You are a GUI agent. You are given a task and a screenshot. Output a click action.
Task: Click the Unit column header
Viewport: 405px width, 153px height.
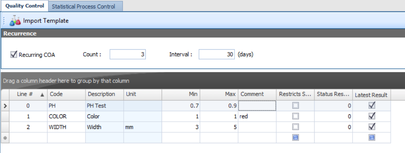142,94
